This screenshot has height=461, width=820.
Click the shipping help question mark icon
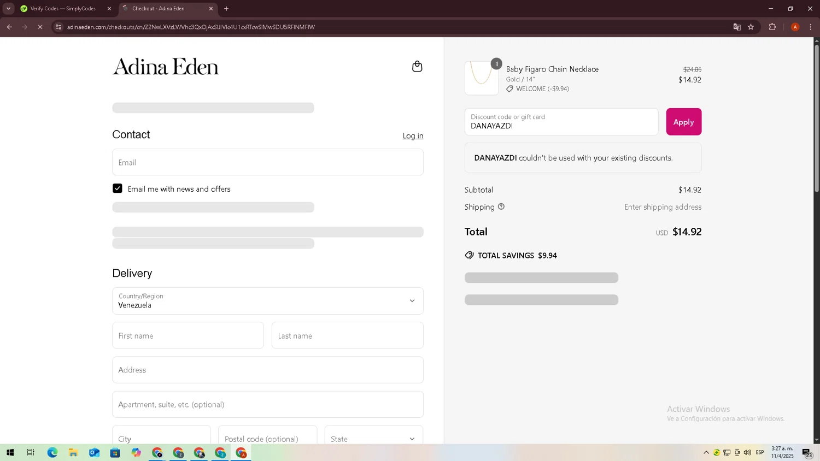501,206
